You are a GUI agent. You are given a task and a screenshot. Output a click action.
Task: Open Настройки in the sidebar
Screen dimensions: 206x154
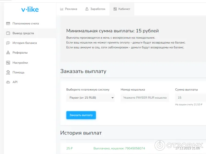click(x=30, y=63)
